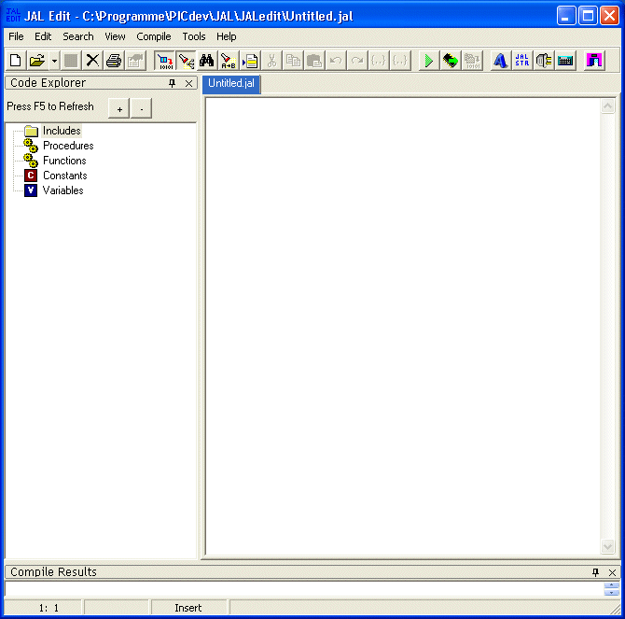The width and height of the screenshot is (625, 619).
Task: Click the serial plug connector icon
Action: [x=544, y=61]
